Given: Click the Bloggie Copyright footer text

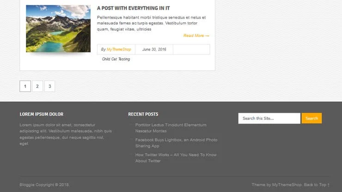Looking at the screenshot, I should [44, 185].
